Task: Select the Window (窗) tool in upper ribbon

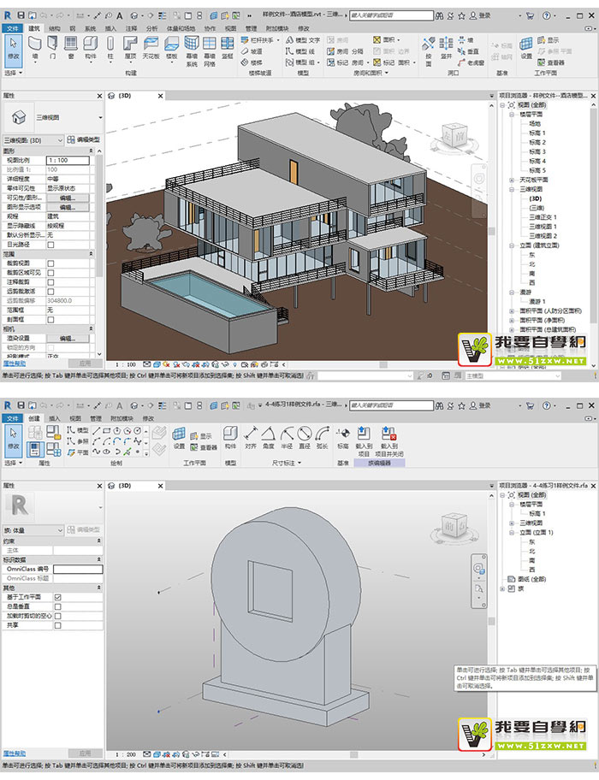Action: click(x=71, y=48)
